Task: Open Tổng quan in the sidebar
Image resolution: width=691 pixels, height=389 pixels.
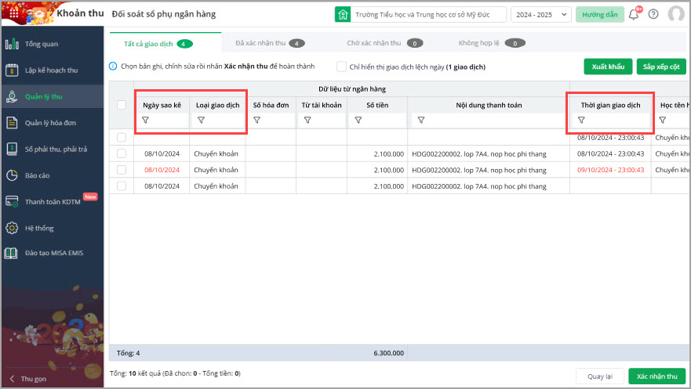Action: pyautogui.click(x=53, y=44)
